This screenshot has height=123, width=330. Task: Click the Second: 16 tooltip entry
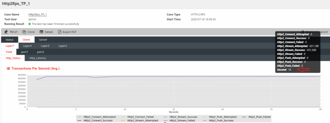click(284, 70)
